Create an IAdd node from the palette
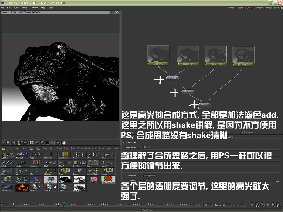This screenshot has width=283, height=212. (x=93, y=155)
